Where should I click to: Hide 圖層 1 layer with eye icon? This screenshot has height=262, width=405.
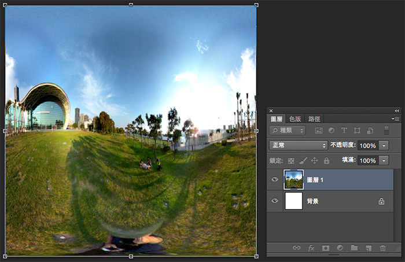275,179
